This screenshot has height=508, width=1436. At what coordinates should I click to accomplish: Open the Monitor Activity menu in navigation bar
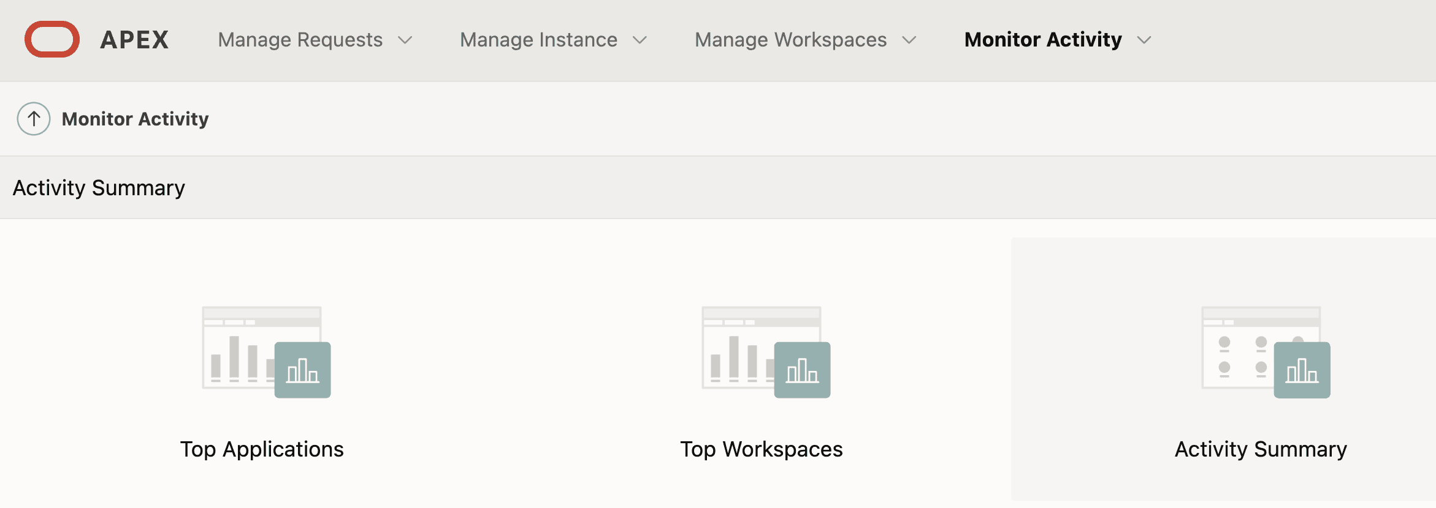[1043, 40]
